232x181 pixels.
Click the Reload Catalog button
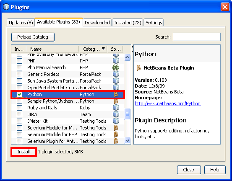(x=33, y=37)
